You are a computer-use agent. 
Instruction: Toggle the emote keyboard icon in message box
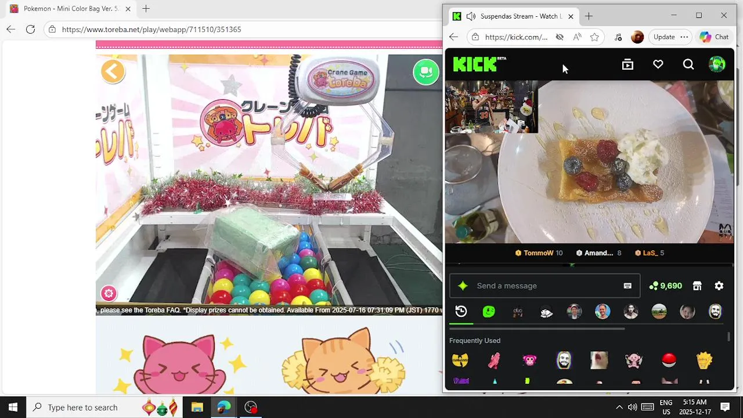pyautogui.click(x=627, y=286)
